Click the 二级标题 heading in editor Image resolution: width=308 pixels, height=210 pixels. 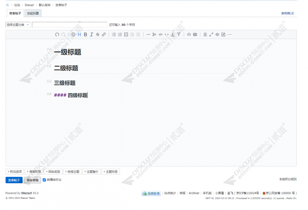(66, 68)
